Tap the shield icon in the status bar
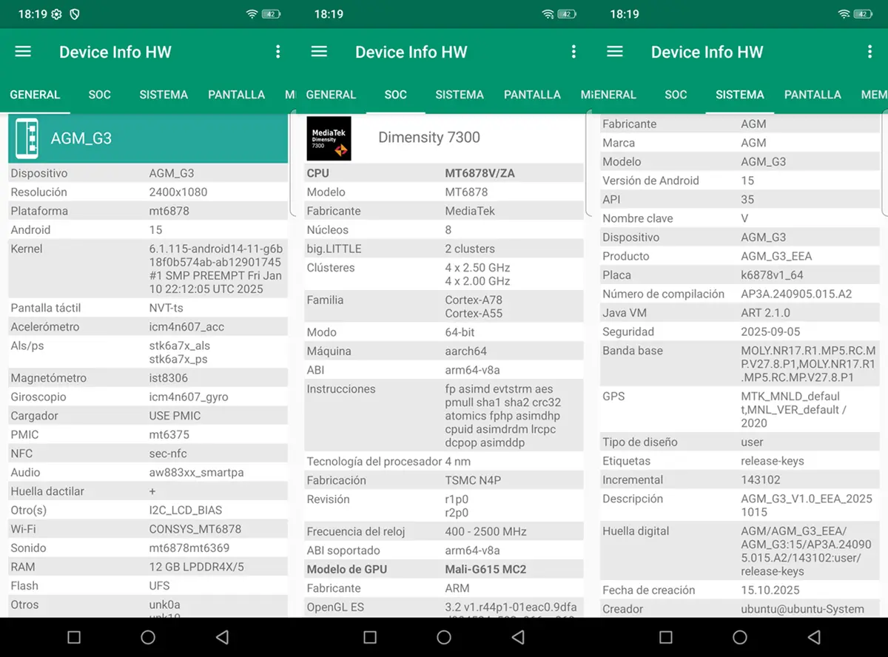 74,14
